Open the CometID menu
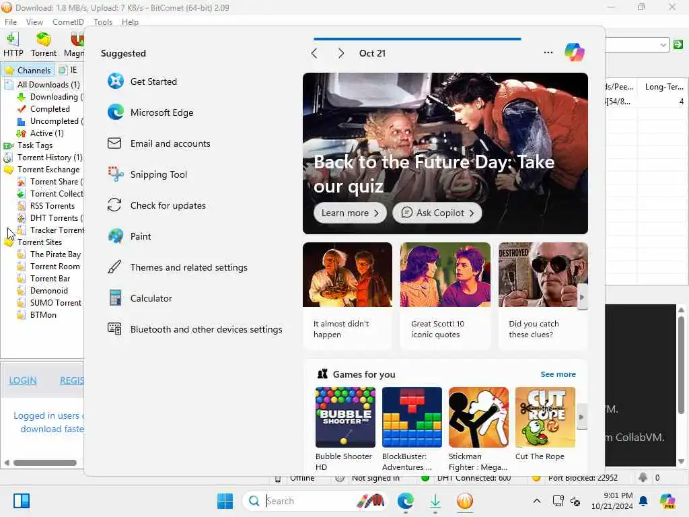 68,22
